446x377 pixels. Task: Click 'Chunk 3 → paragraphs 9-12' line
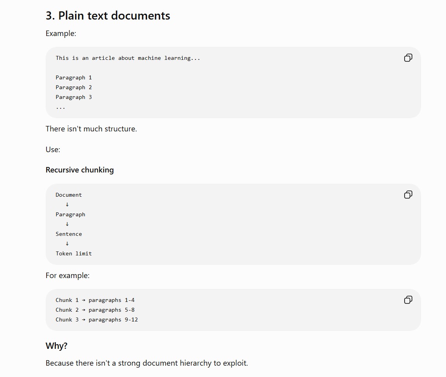pyautogui.click(x=97, y=320)
